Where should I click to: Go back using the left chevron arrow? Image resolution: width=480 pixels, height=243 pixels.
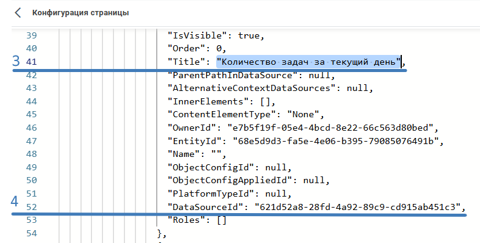point(18,13)
